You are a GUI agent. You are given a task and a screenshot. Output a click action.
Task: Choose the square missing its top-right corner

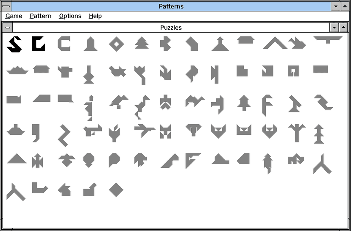tap(242, 71)
